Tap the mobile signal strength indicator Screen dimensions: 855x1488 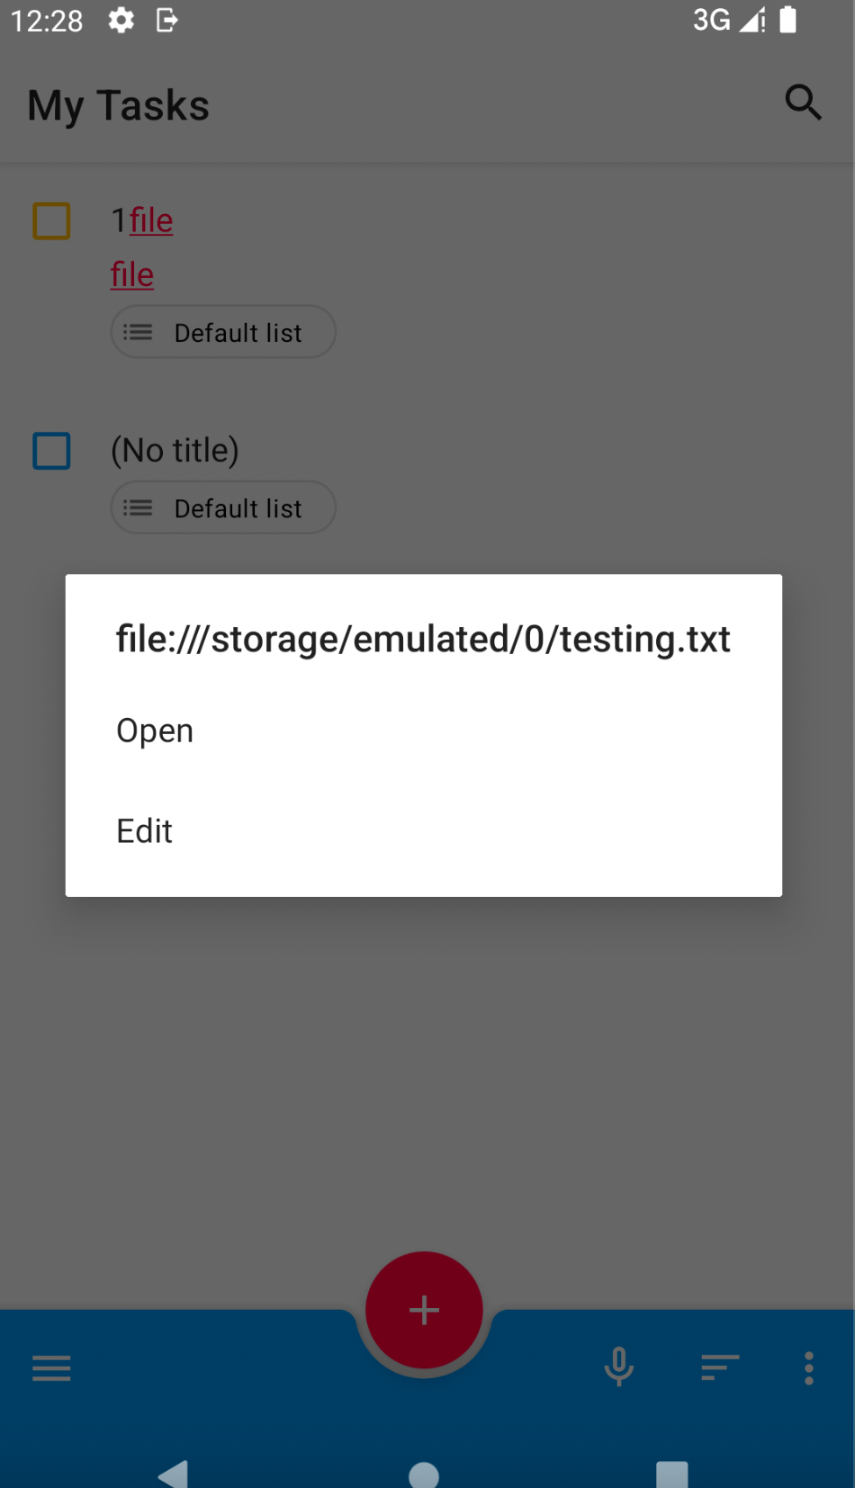pos(752,20)
